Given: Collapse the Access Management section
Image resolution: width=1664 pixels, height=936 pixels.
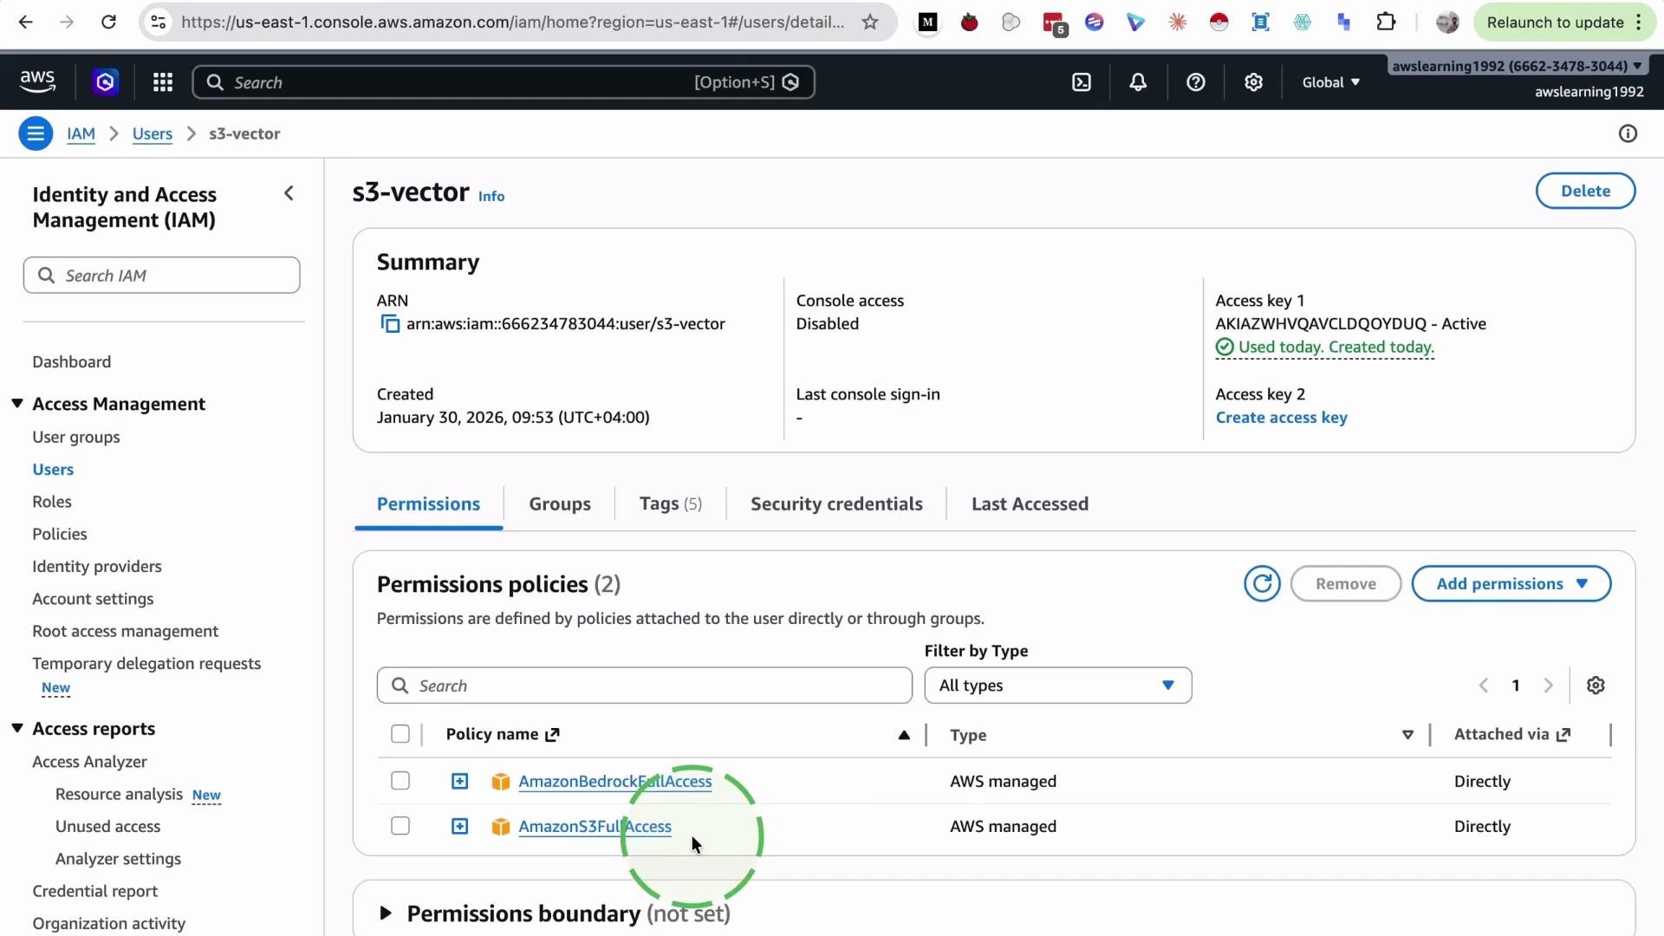Looking at the screenshot, I should pyautogui.click(x=17, y=404).
